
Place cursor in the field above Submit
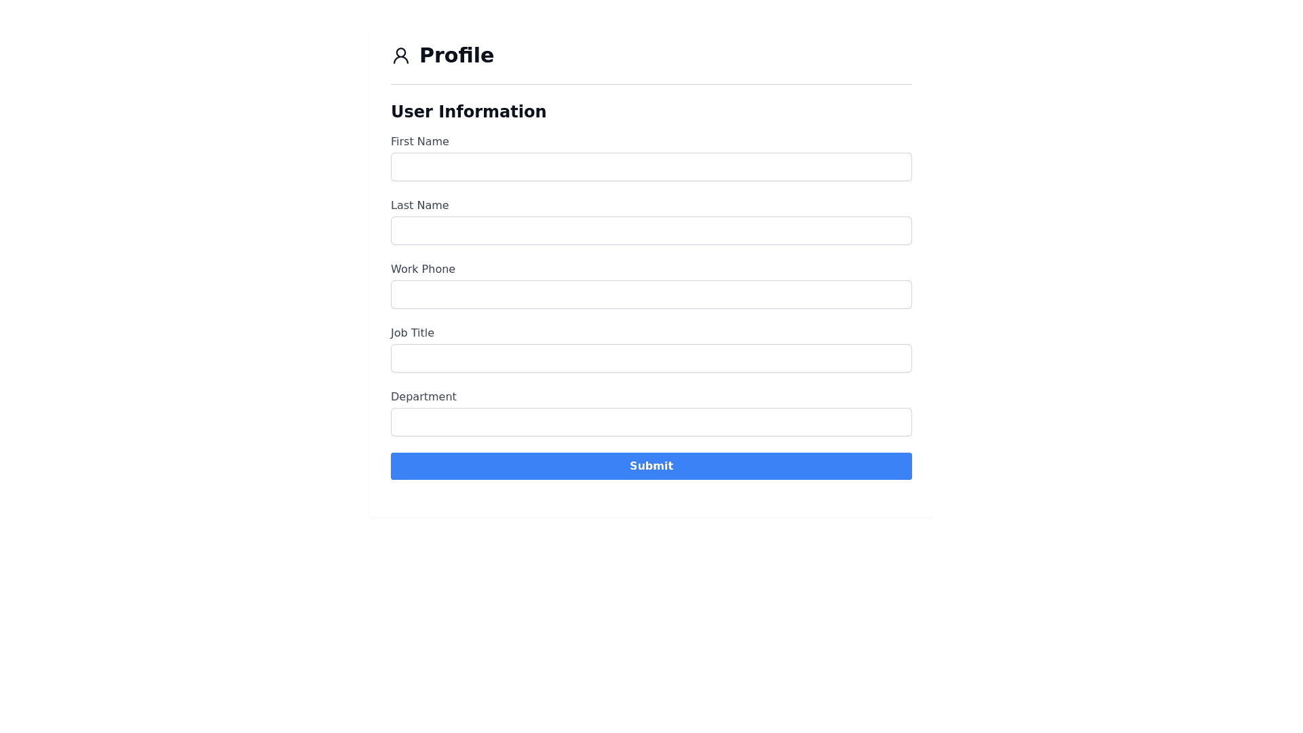651,422
